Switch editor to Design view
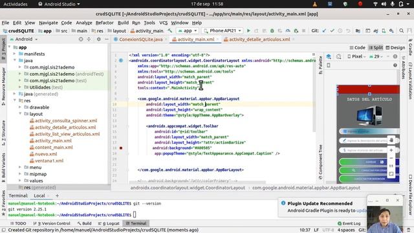 point(395,47)
